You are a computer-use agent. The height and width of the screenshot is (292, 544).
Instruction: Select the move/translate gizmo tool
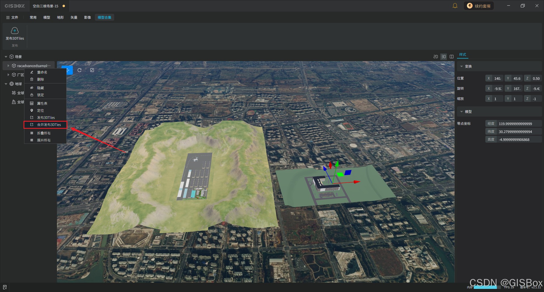point(67,70)
